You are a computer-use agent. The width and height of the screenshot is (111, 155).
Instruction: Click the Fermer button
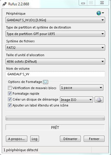(94, 139)
